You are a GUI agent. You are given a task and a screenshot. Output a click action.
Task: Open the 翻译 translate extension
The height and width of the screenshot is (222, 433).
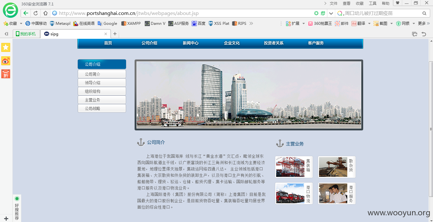click(358, 23)
